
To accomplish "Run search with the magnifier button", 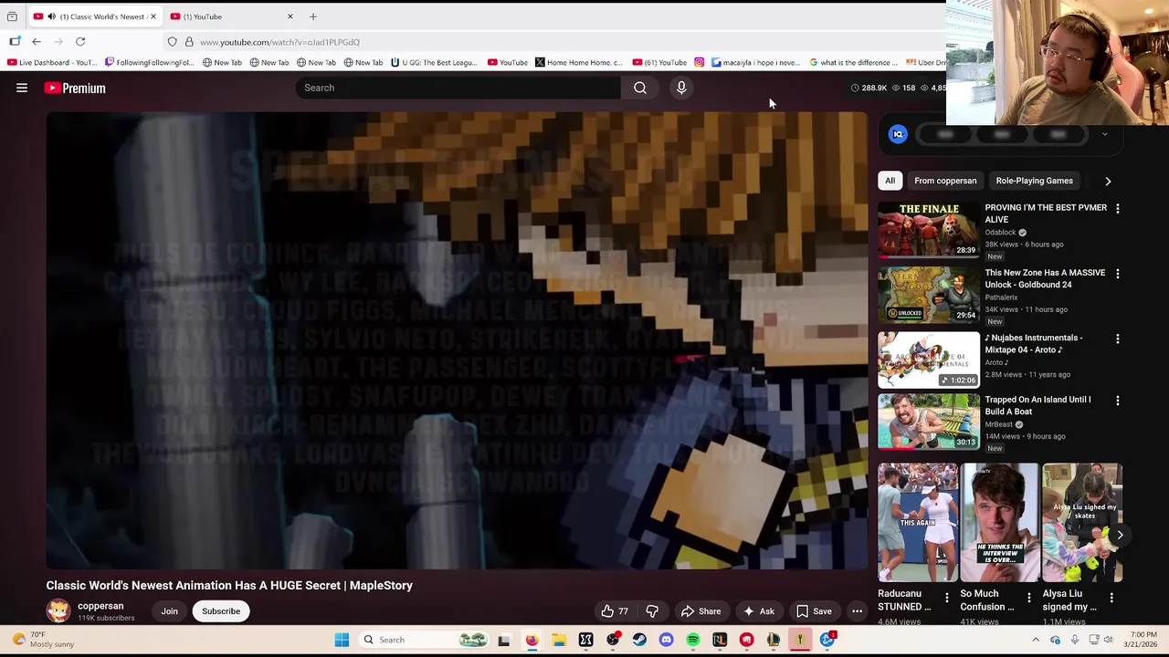I will [x=640, y=88].
